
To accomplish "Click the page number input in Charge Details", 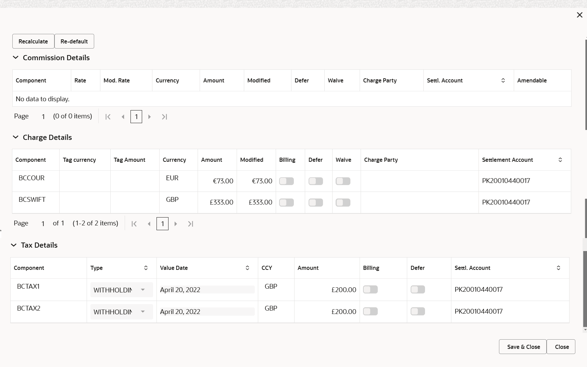I will [162, 224].
